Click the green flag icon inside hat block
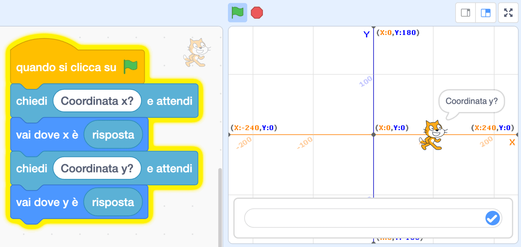 (x=130, y=67)
